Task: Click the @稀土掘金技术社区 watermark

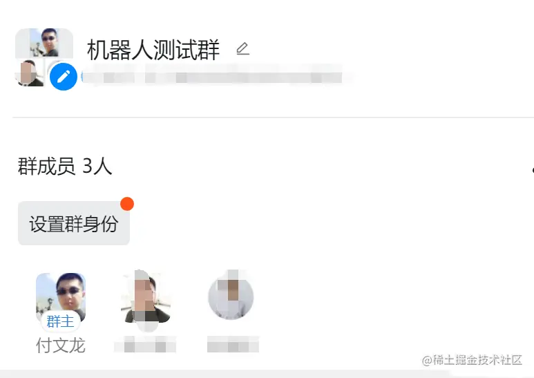Action: (472, 360)
